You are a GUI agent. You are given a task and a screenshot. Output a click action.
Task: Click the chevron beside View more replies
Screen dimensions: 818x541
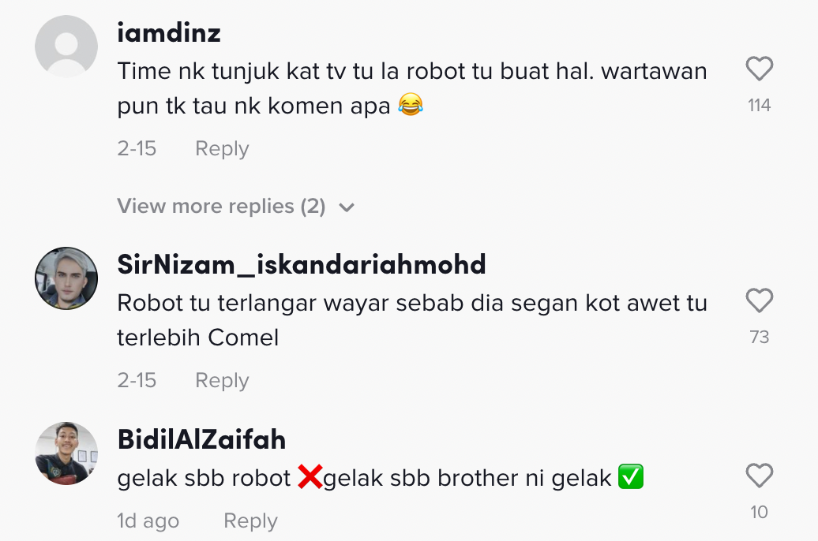point(346,208)
